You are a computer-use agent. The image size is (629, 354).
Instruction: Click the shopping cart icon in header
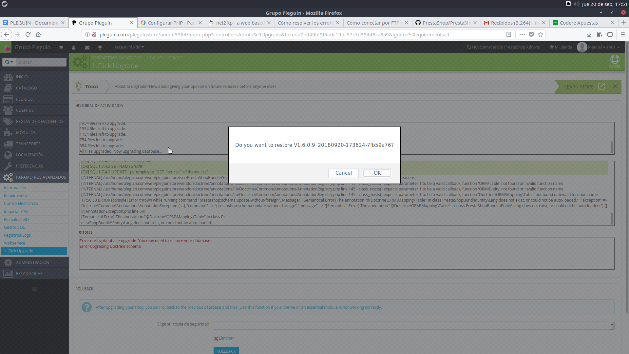click(x=61, y=48)
